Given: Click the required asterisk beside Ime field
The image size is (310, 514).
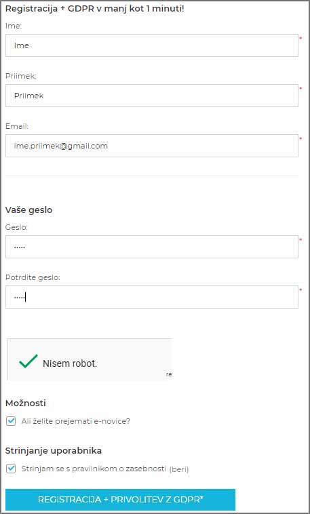Looking at the screenshot, I should [x=301, y=39].
